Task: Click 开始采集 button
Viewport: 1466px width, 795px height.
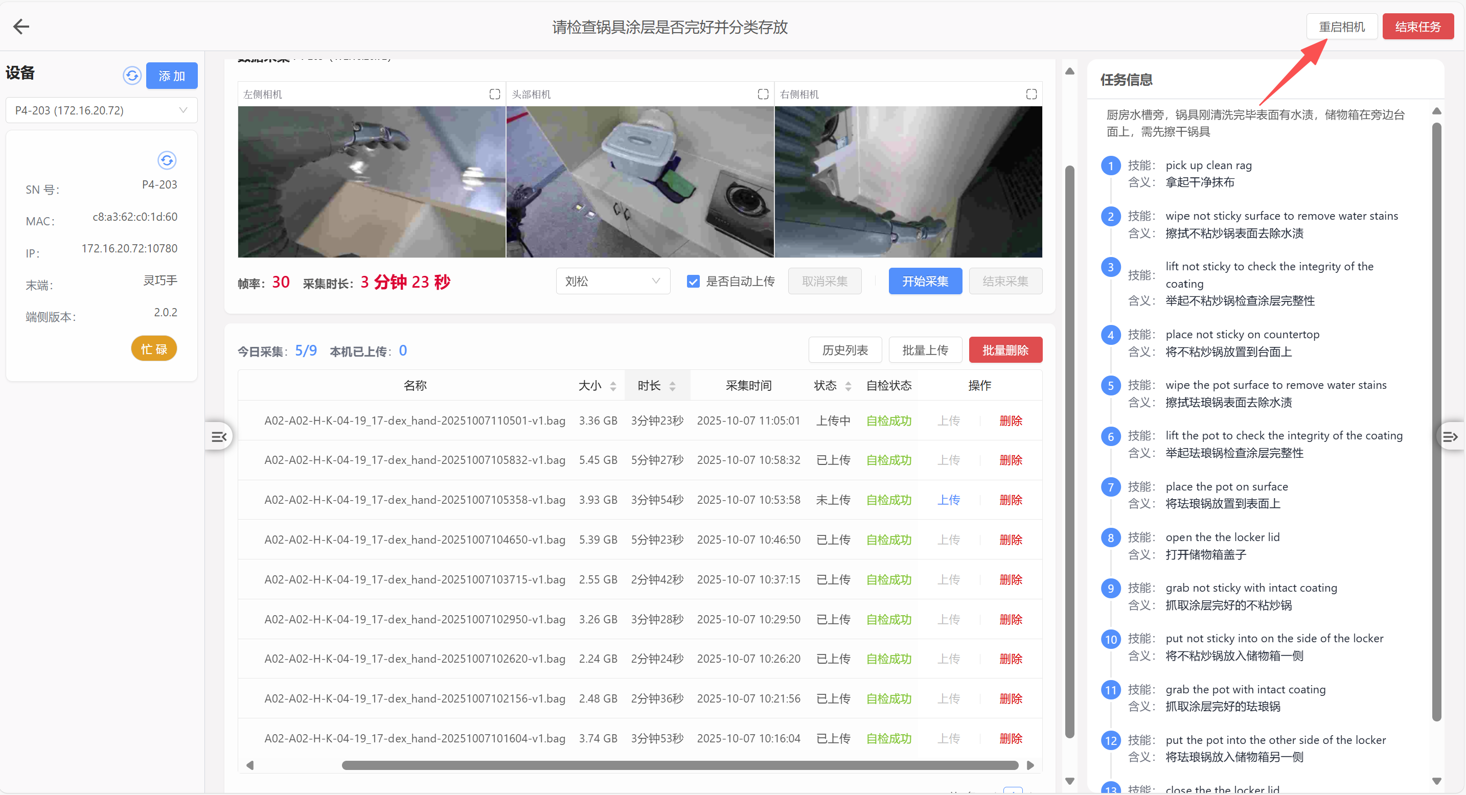Action: pyautogui.click(x=925, y=282)
